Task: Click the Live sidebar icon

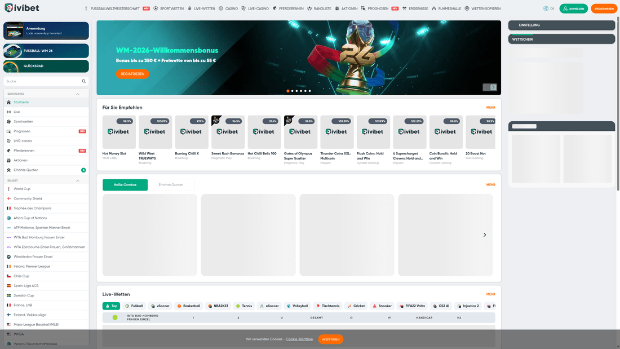Action: pos(8,112)
